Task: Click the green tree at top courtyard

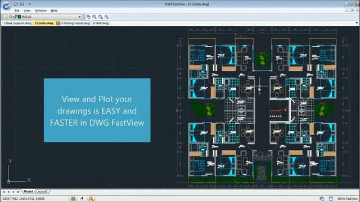Action: pos(262,58)
